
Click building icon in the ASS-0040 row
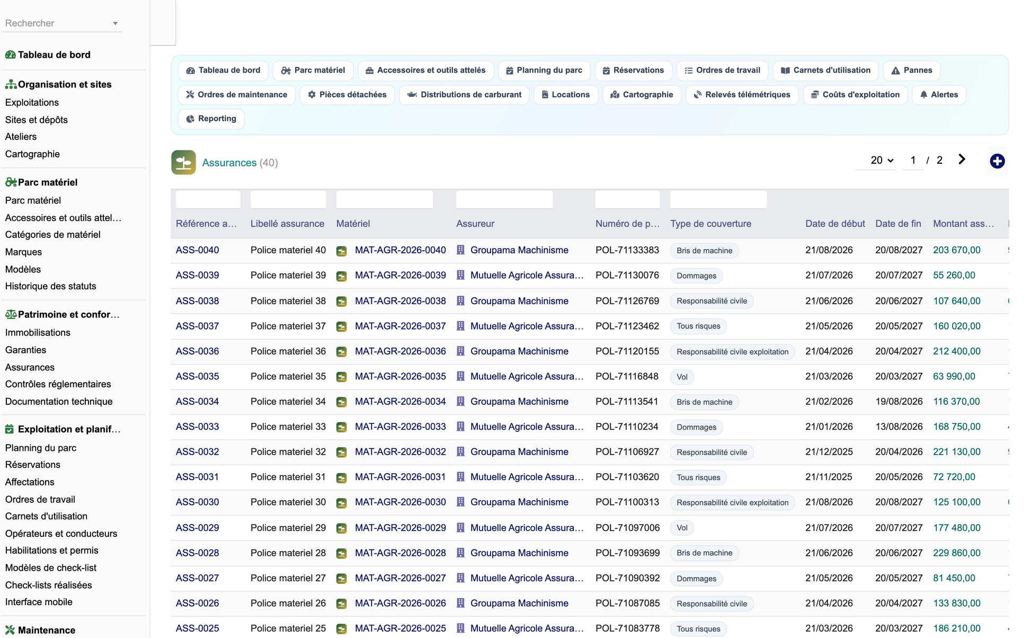(460, 250)
